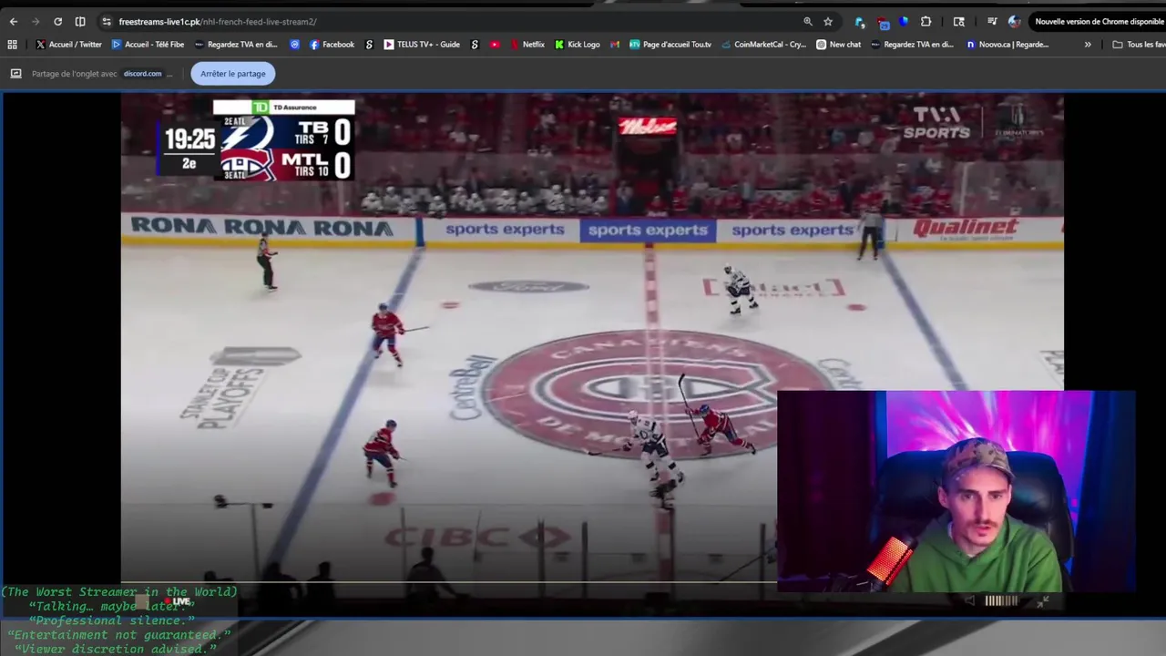
Task: Click the address bar URL
Action: coord(217,22)
